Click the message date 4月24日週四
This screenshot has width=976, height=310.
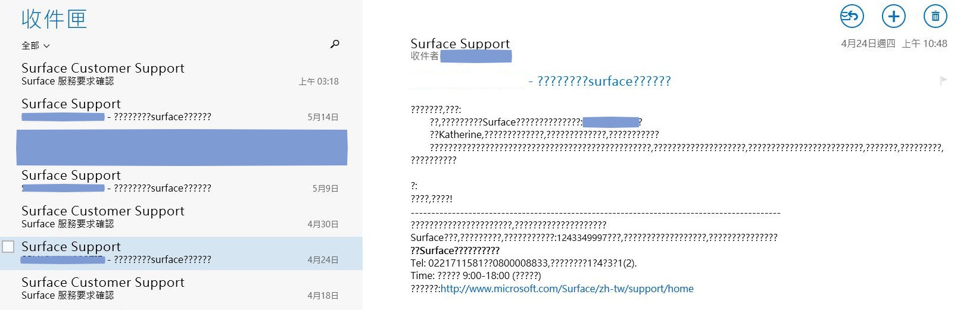(x=868, y=43)
